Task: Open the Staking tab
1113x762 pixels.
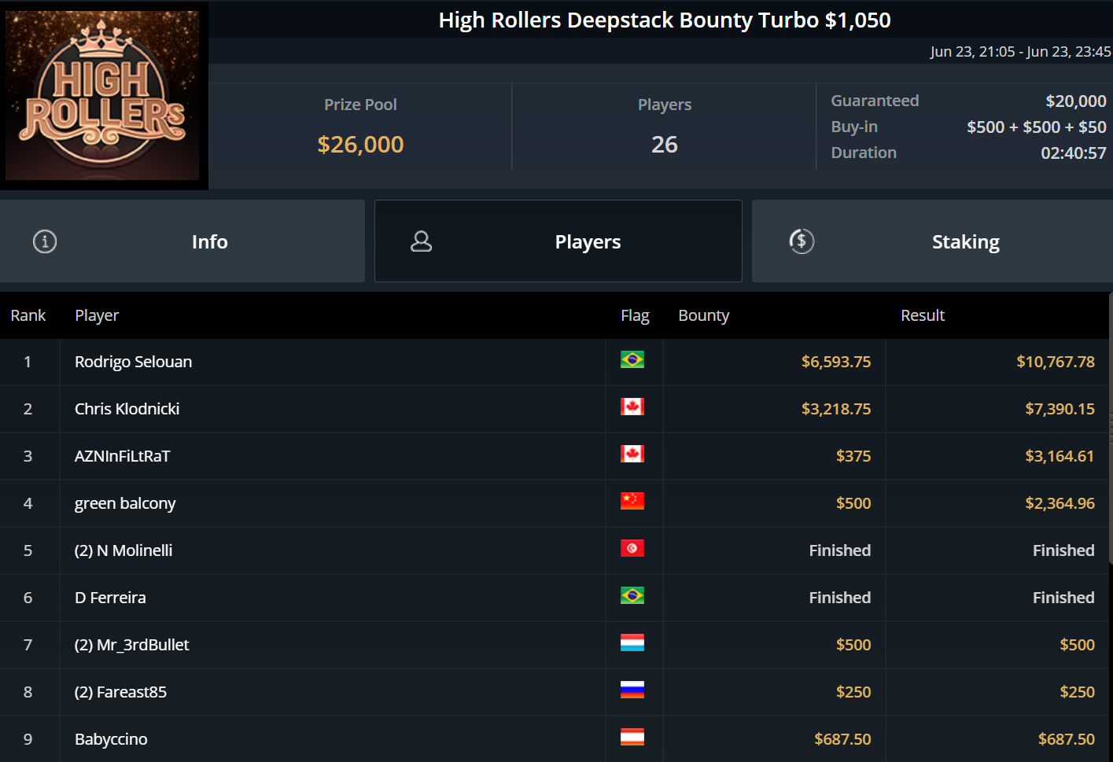Action: coord(965,241)
